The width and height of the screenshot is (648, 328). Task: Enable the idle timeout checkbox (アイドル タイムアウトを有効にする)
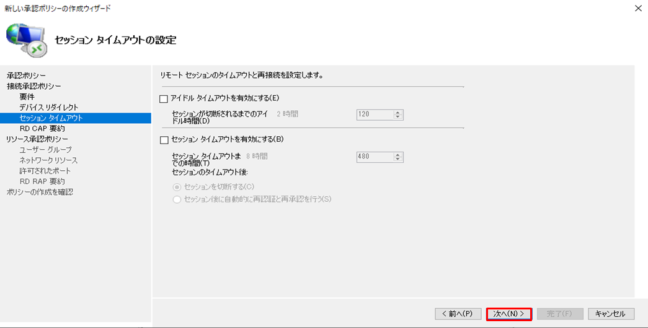(164, 99)
